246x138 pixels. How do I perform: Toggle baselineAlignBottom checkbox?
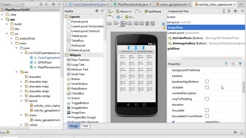[207, 81]
